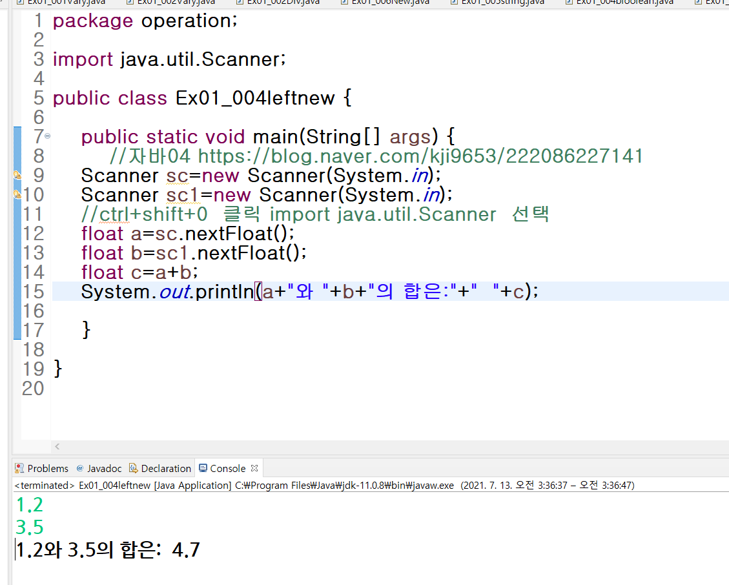
Task: Click the blog.naver.com URL in the comment
Action: (x=420, y=156)
